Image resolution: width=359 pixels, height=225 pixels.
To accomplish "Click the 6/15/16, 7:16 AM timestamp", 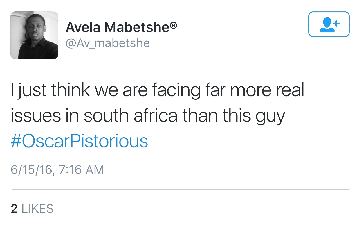I will coord(57,169).
